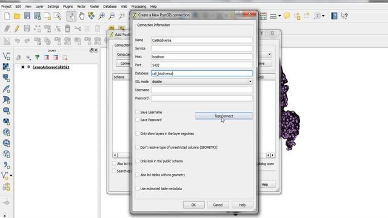Viewport: 388px width, 218px height.
Task: Open the annotation tool dropdown arrow
Action: (323, 16)
